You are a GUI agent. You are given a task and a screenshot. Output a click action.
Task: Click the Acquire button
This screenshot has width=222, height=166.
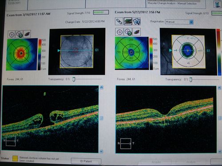[x=156, y=162]
